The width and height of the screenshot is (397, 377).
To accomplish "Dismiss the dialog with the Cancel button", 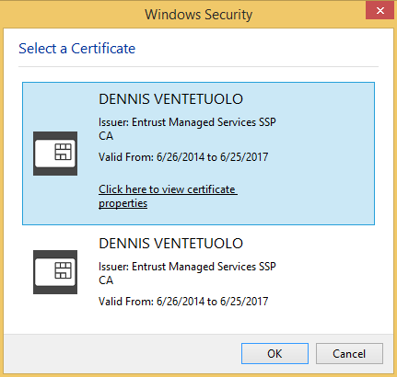I will coord(349,354).
